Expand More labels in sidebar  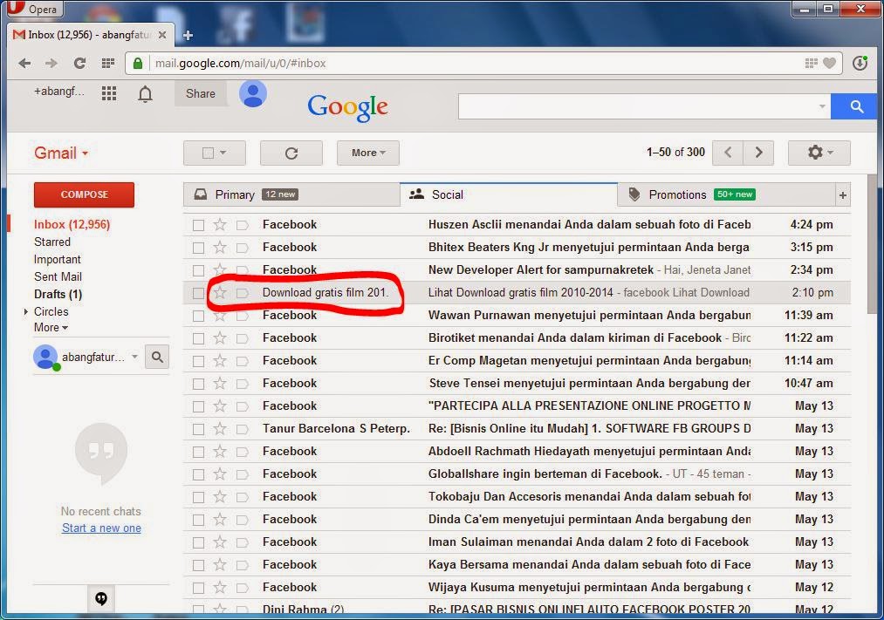[x=51, y=327]
